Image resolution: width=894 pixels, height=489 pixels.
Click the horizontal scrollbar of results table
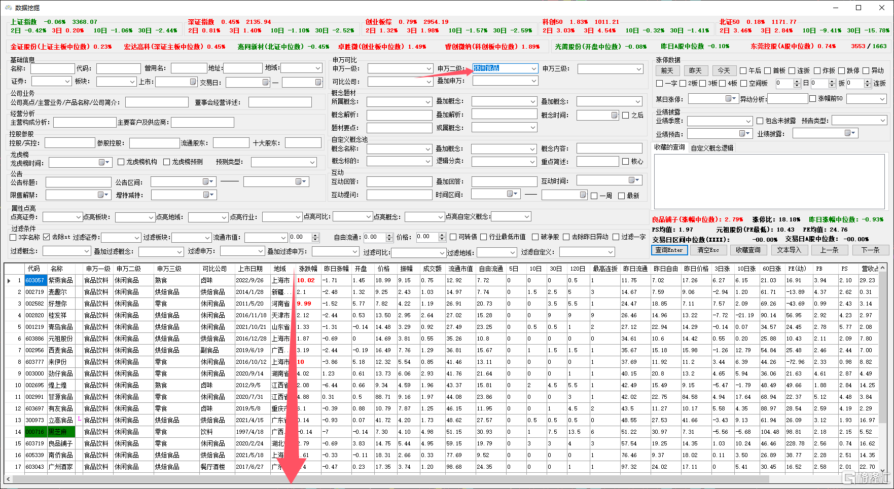[x=390, y=479]
